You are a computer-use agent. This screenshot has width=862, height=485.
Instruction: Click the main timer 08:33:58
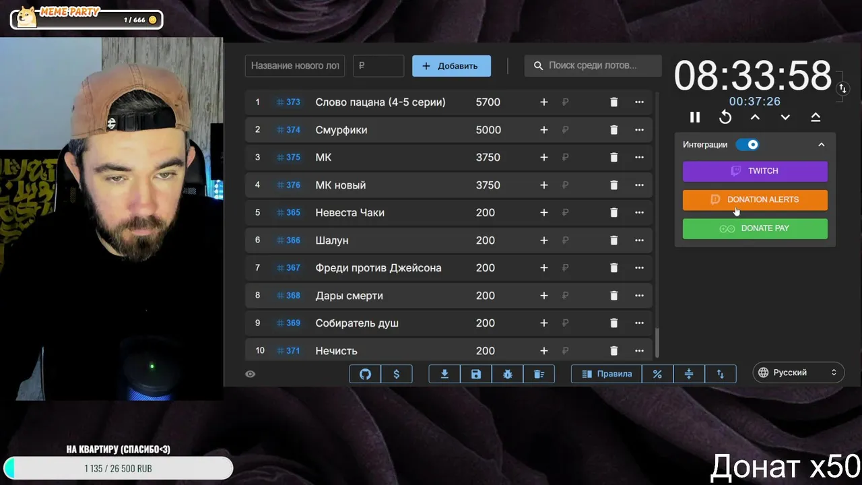[x=753, y=75]
